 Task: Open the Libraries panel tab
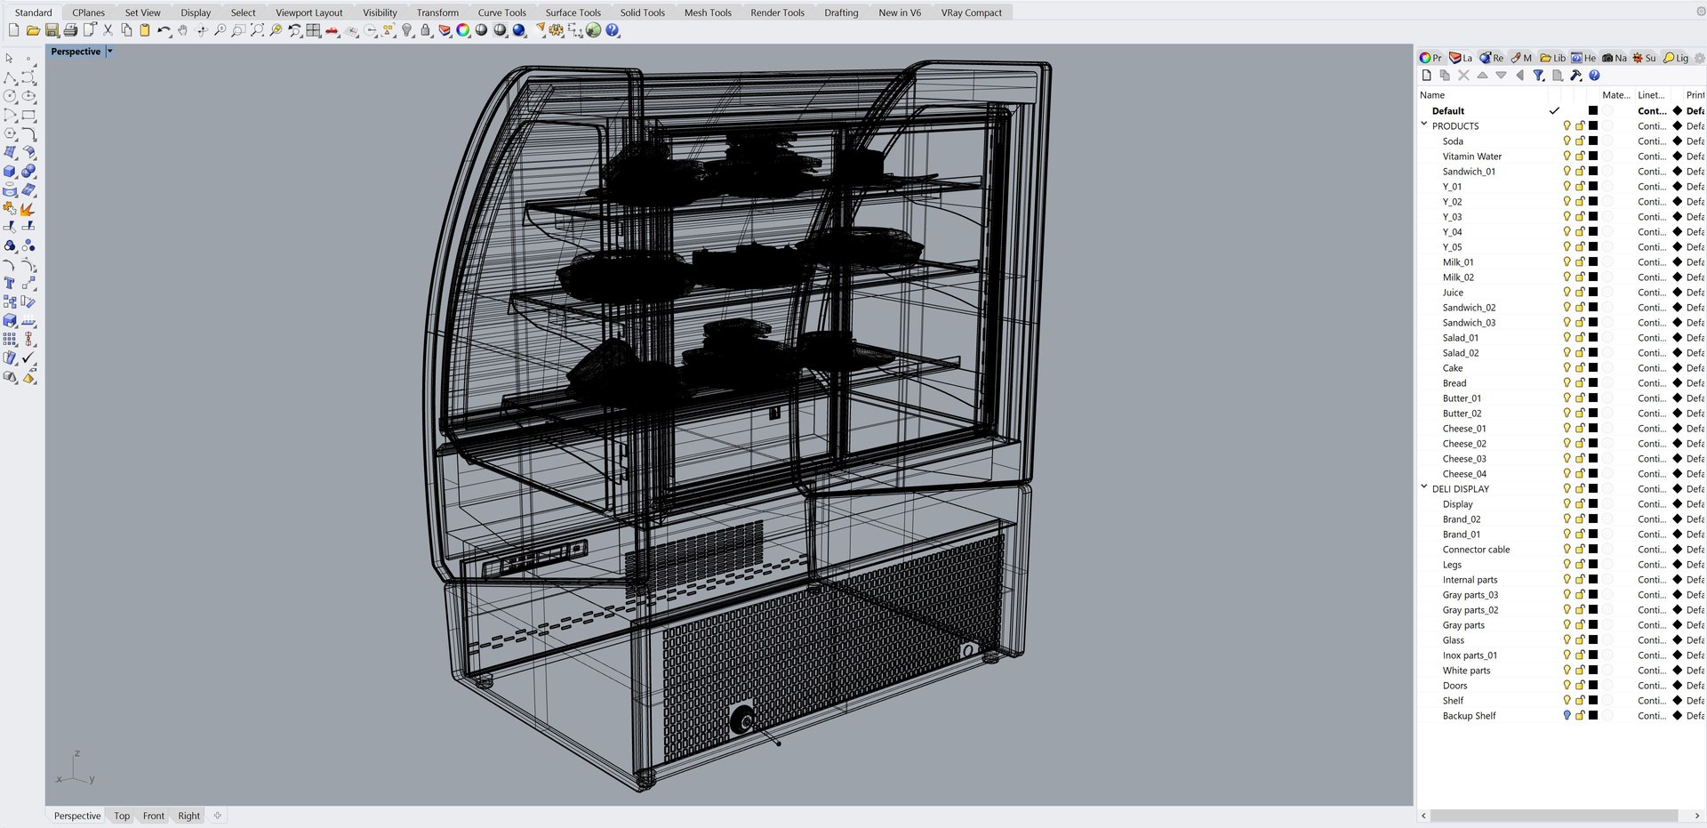point(1553,58)
